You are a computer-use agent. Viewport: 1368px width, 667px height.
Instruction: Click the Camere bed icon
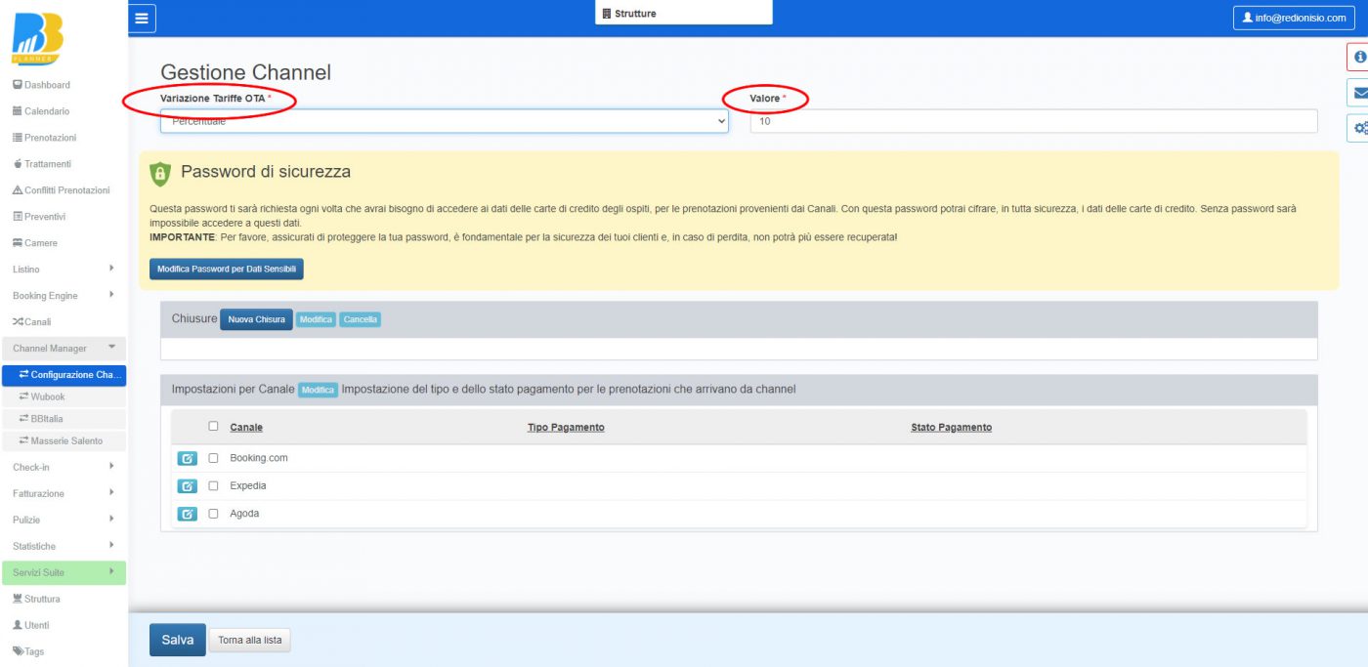18,243
